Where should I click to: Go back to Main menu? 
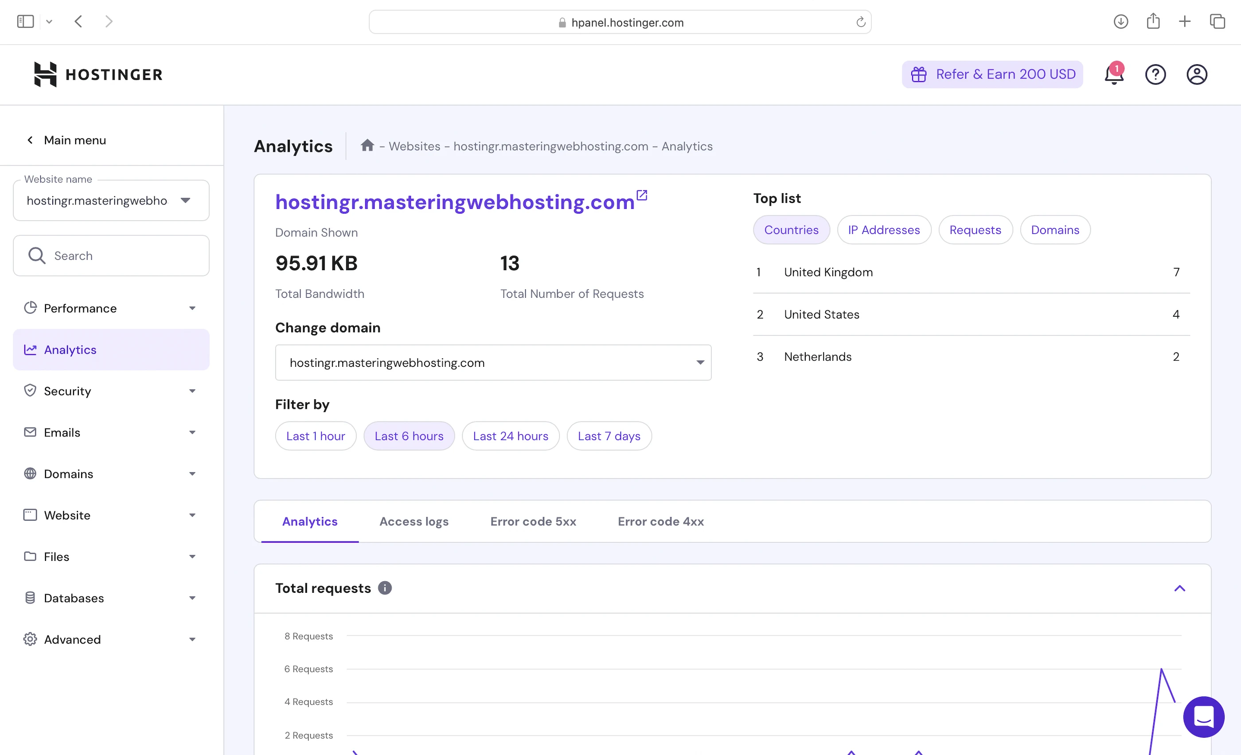pyautogui.click(x=66, y=140)
